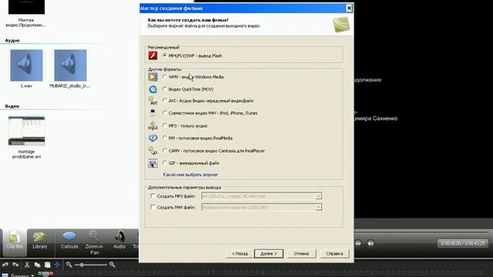The height and width of the screenshot is (277, 493).
Task: Choose M4V iPod, iPhone, iTunes format
Action: pyautogui.click(x=164, y=113)
